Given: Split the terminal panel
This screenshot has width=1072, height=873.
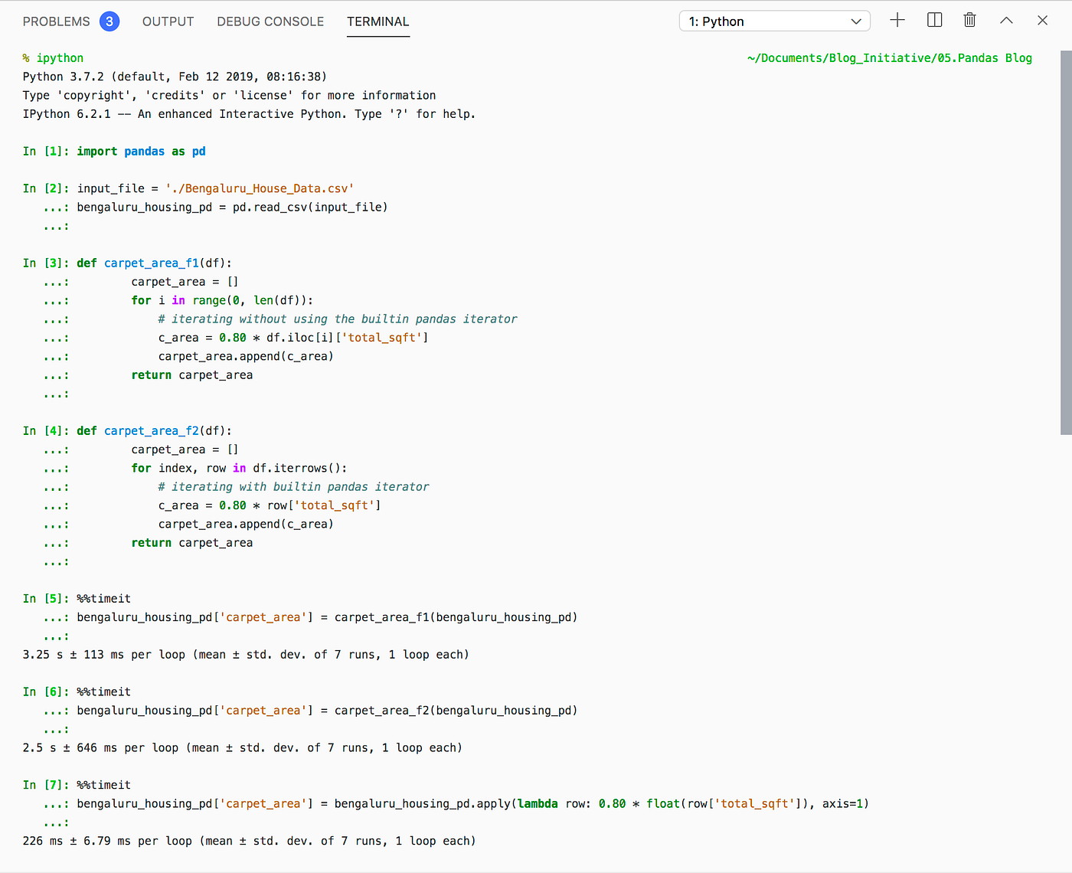Looking at the screenshot, I should 934,21.
